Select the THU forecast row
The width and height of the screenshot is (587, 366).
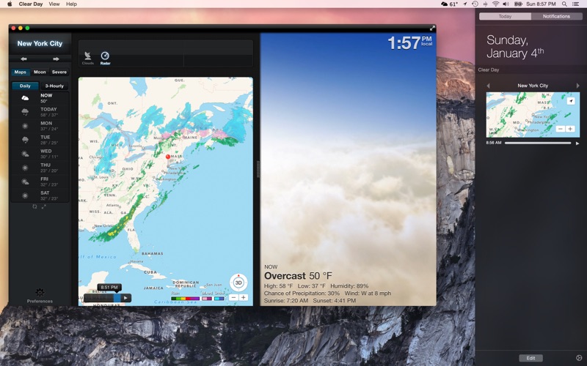click(x=40, y=168)
